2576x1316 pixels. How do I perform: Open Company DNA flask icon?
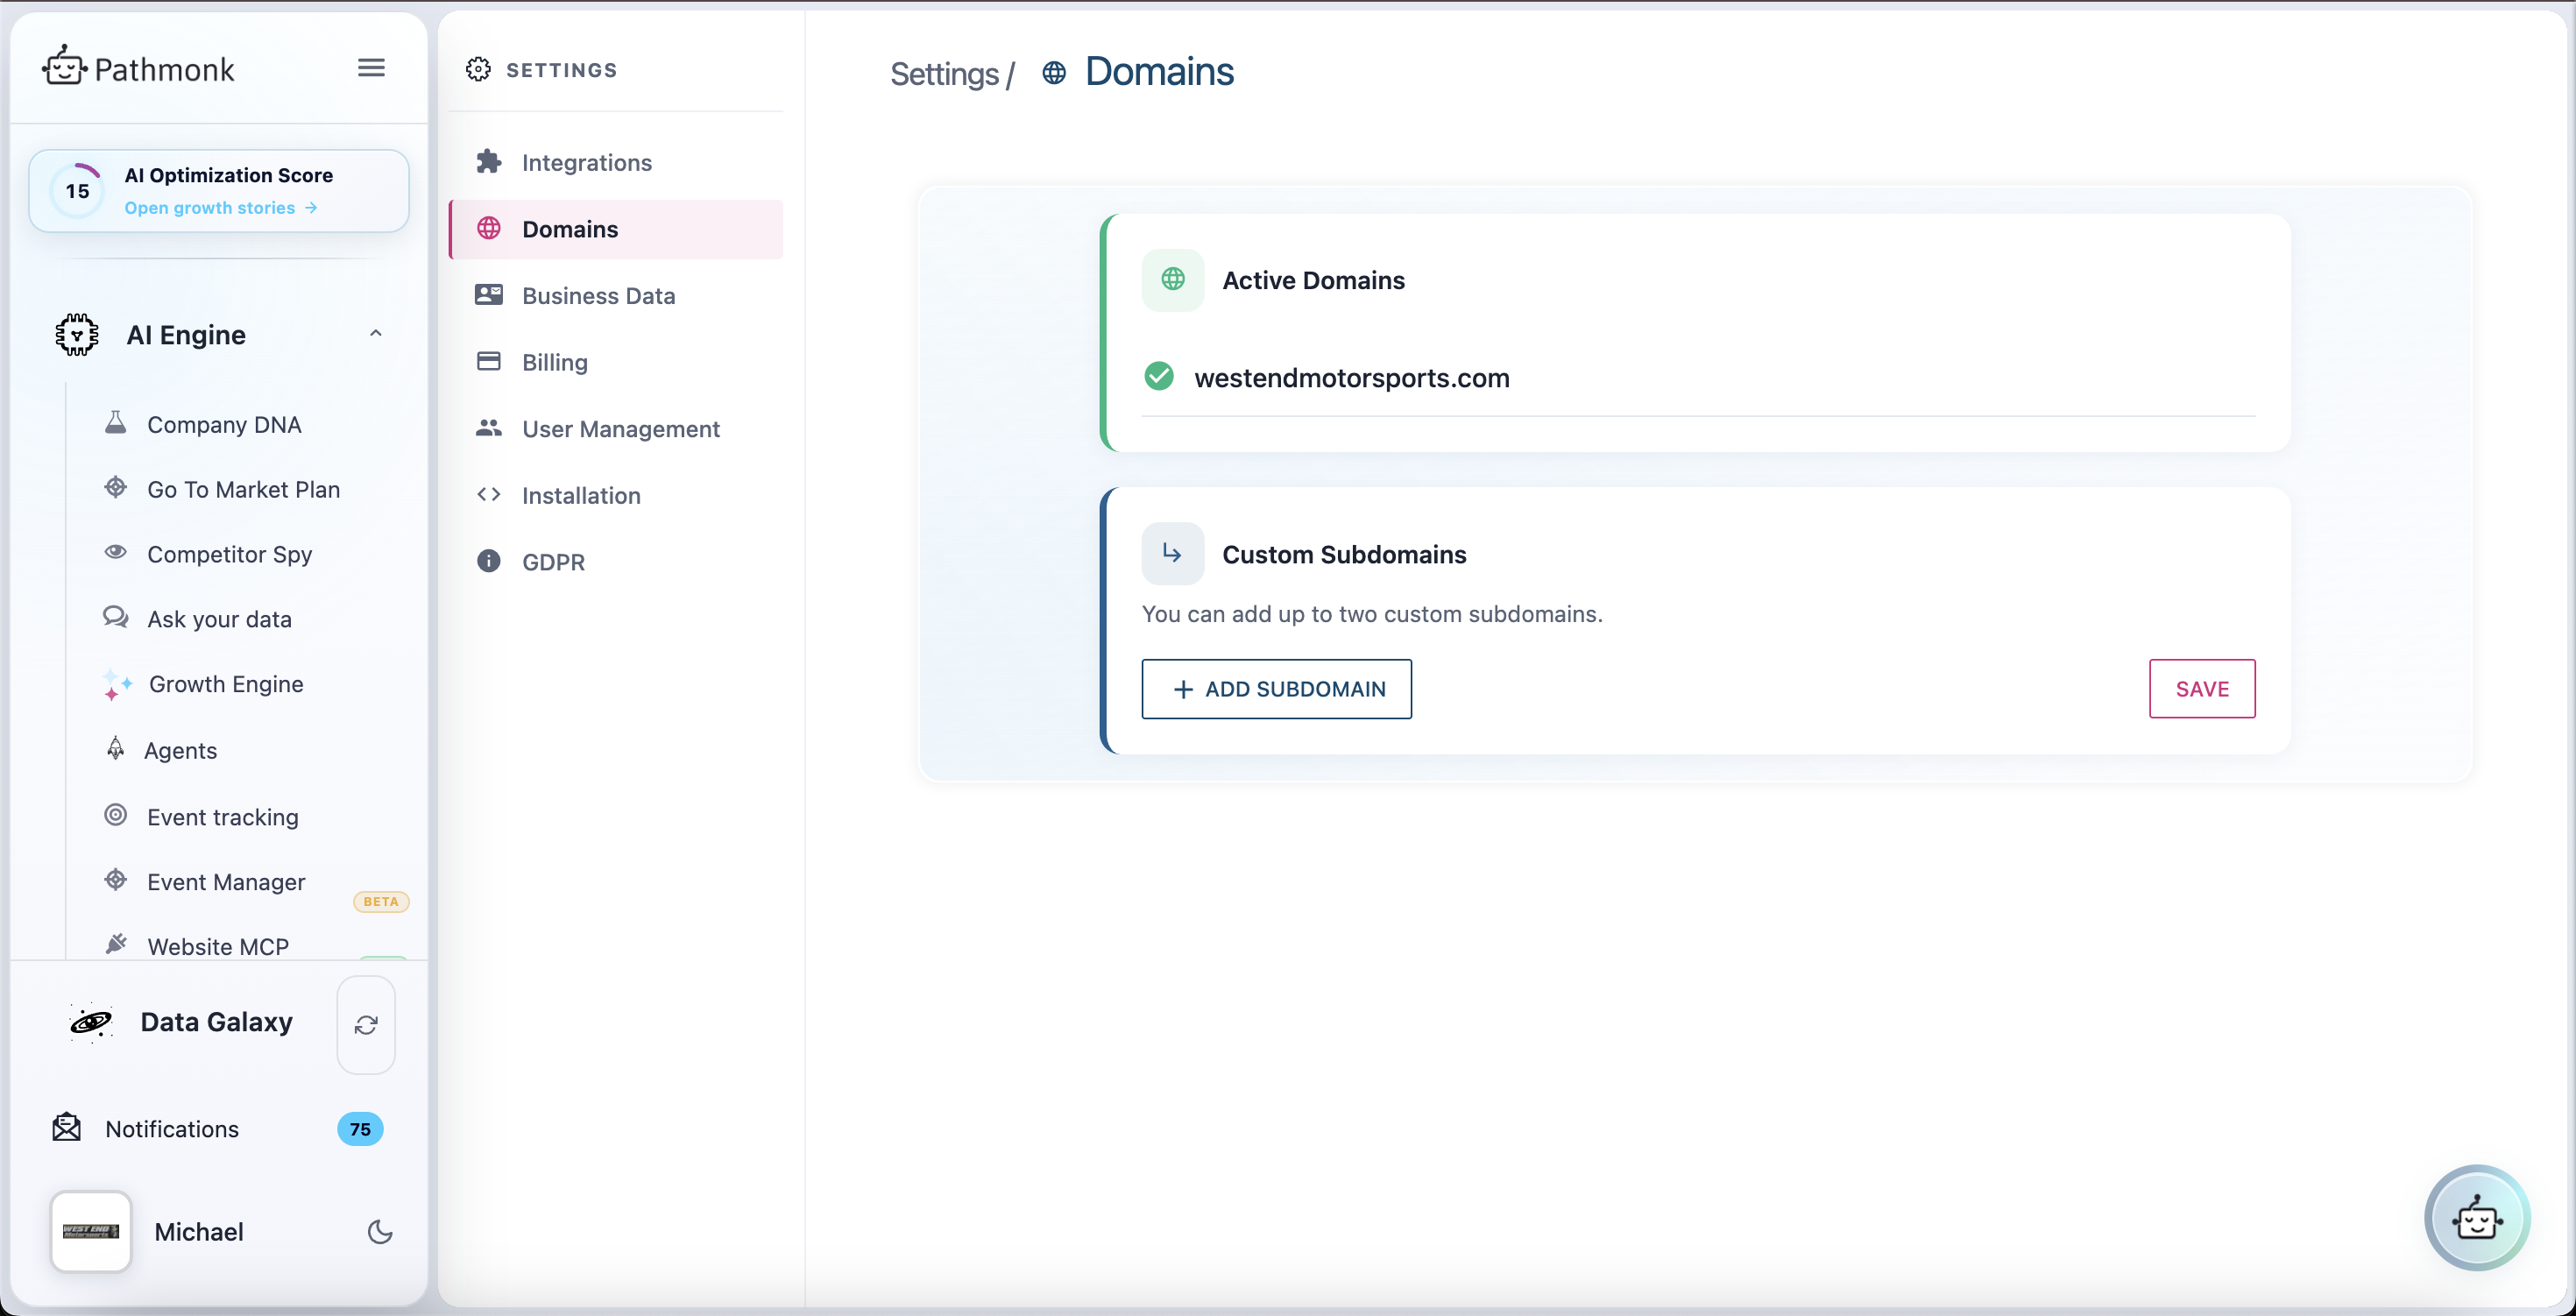pos(116,423)
